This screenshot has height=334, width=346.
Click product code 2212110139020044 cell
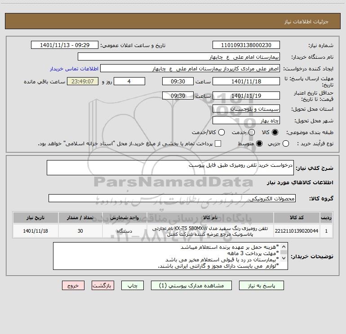[x=297, y=231]
